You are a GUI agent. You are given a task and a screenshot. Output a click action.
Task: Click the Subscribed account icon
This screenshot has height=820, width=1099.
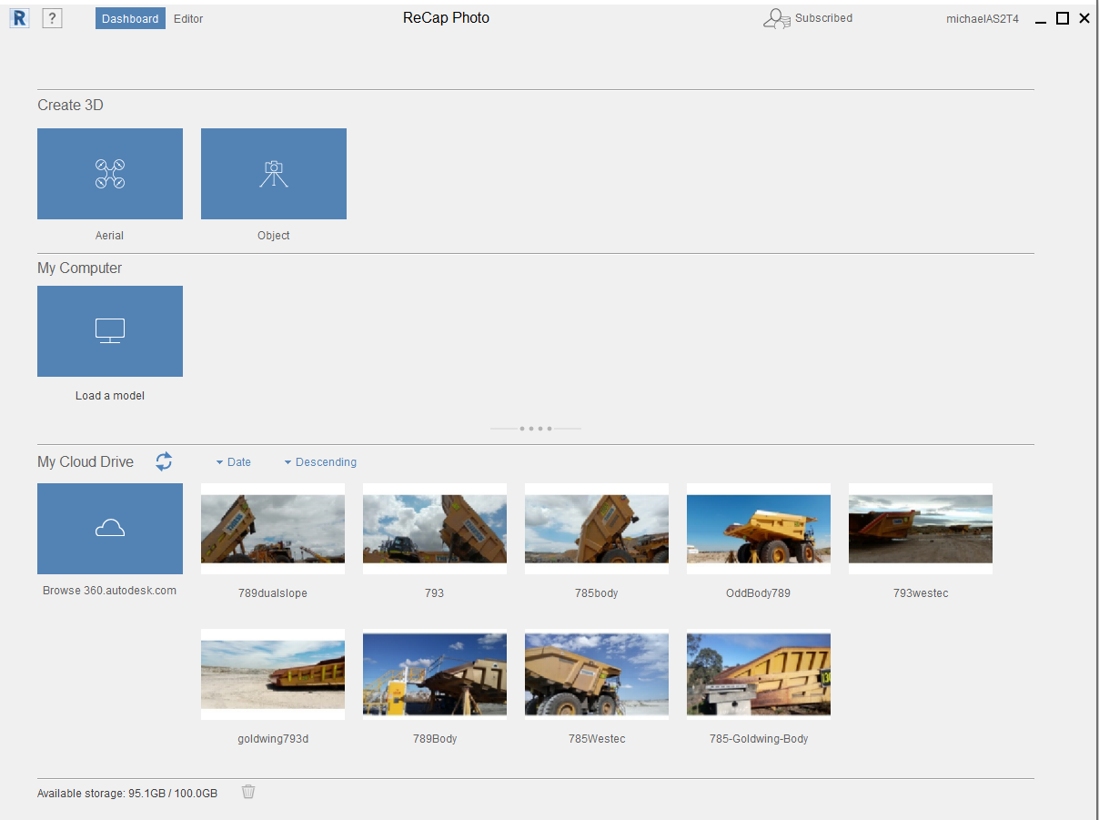pyautogui.click(x=776, y=18)
